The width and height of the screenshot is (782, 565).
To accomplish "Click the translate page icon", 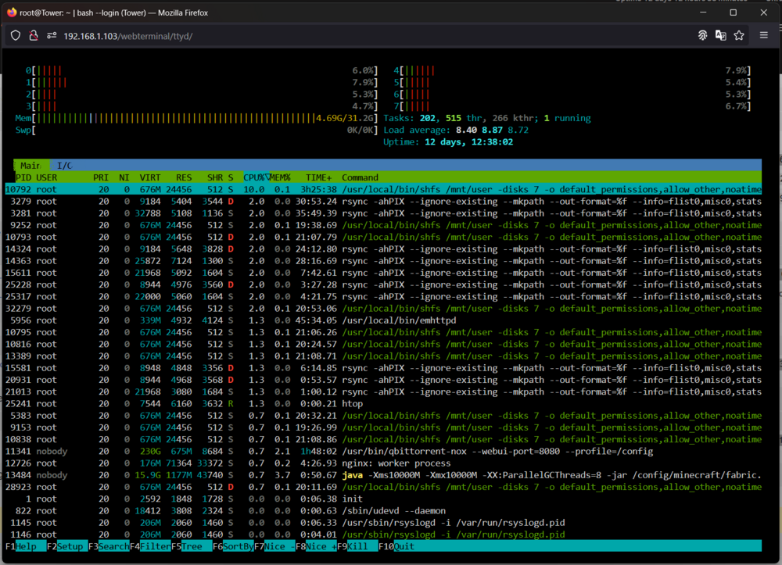I will click(721, 35).
